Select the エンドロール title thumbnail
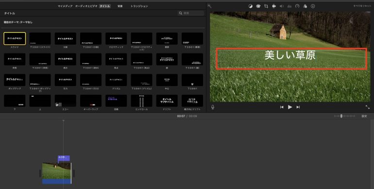The height and width of the screenshot is (189, 374). (141, 101)
